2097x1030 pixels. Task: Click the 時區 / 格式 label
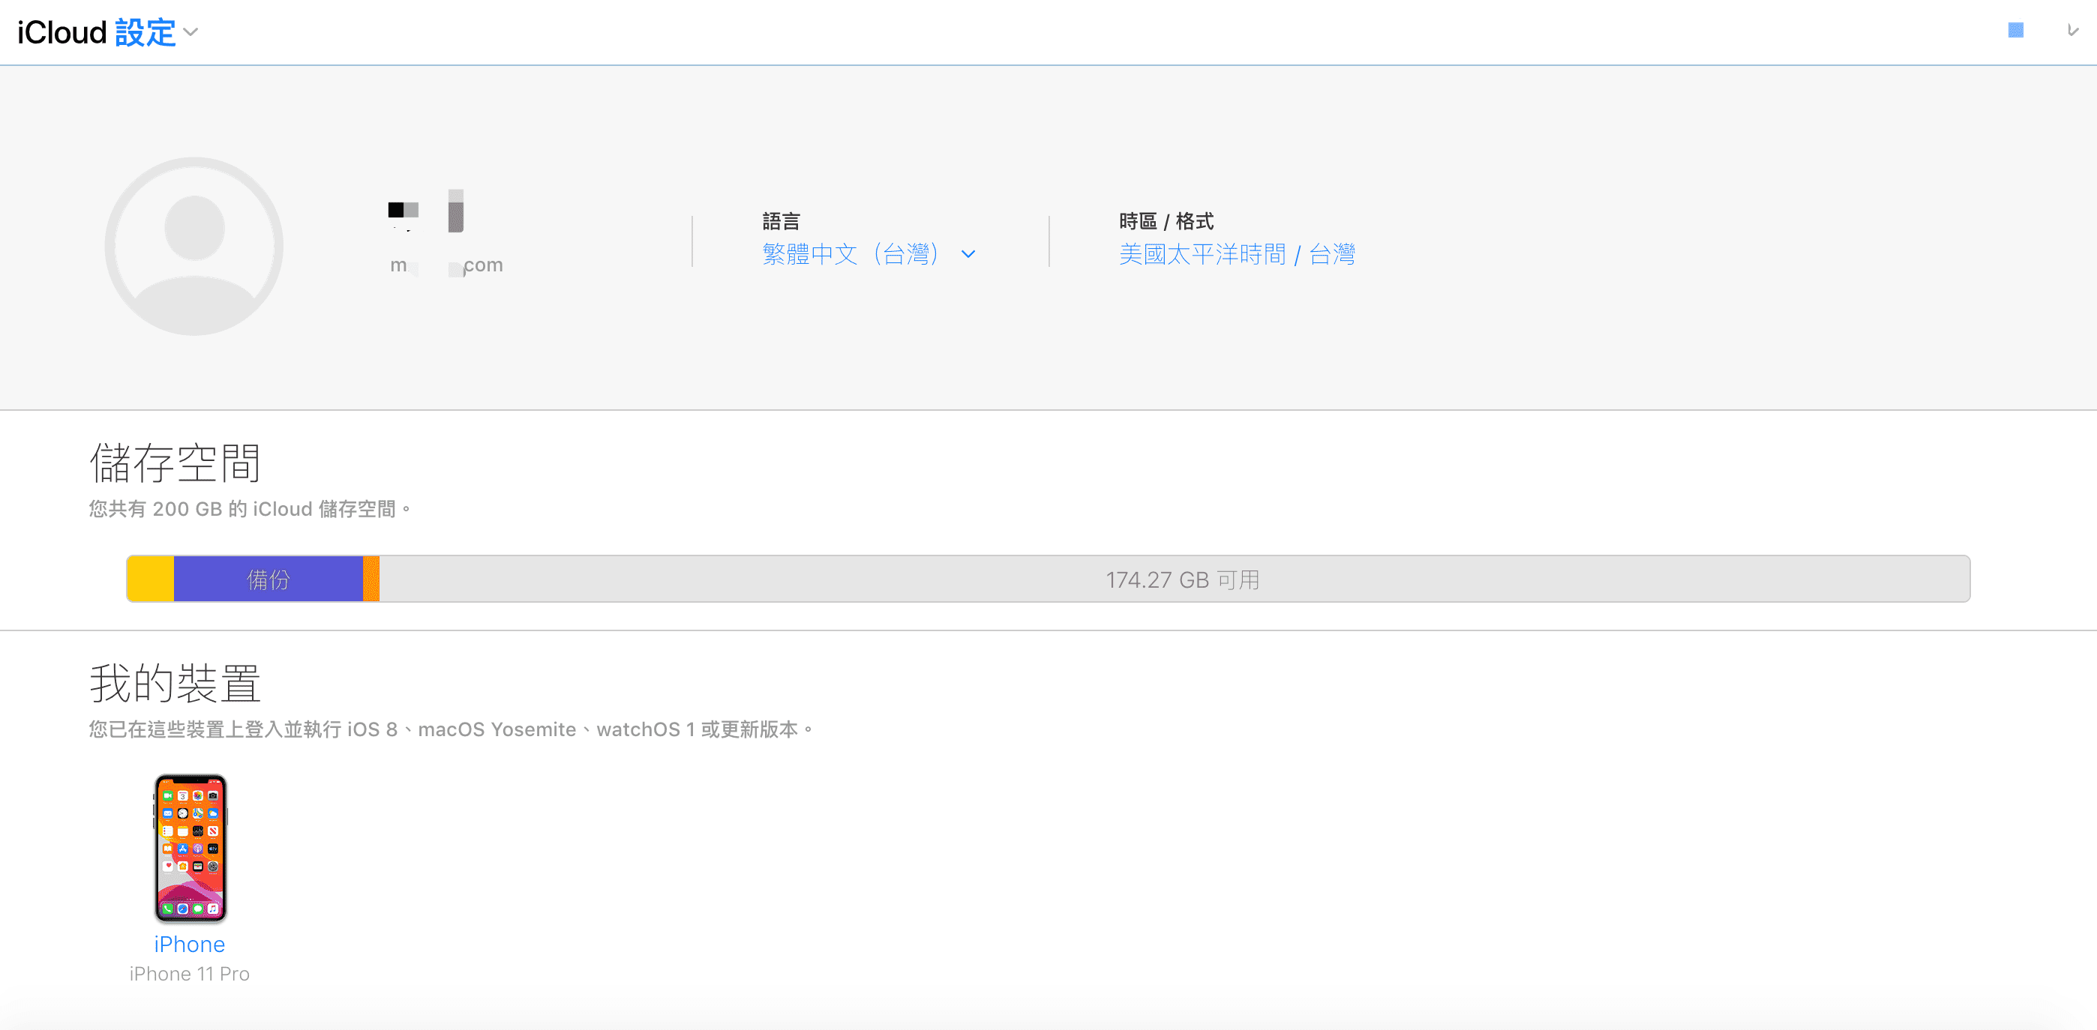pos(1165,221)
